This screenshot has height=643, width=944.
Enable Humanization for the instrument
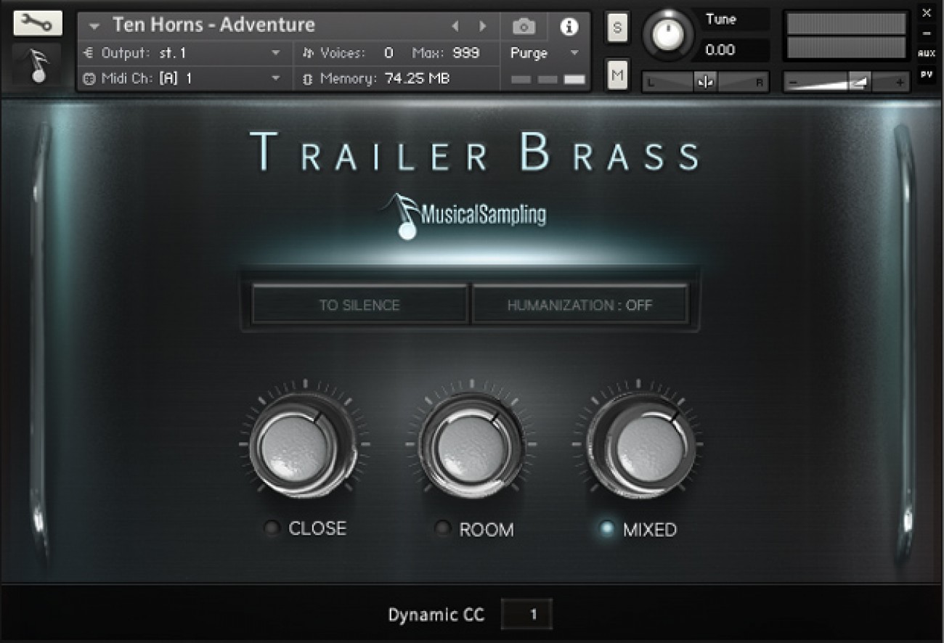tap(581, 305)
